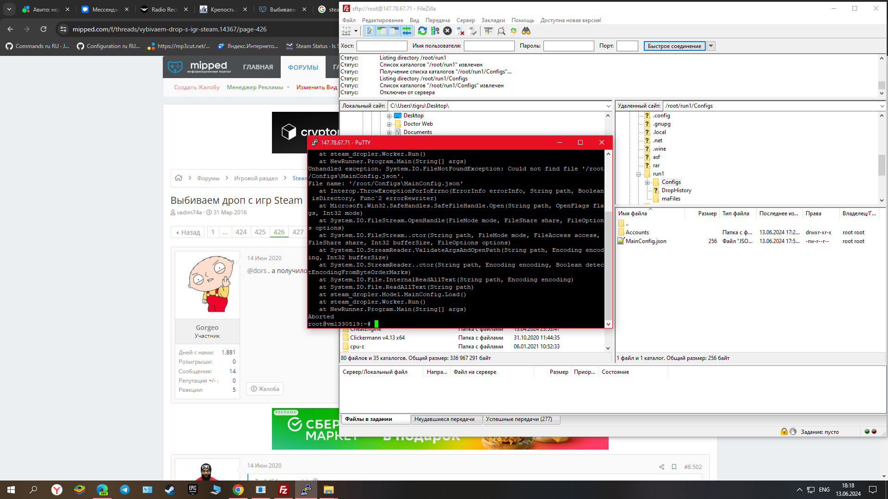
Task: Open directory listing filters dialog icon
Action: pos(488,31)
